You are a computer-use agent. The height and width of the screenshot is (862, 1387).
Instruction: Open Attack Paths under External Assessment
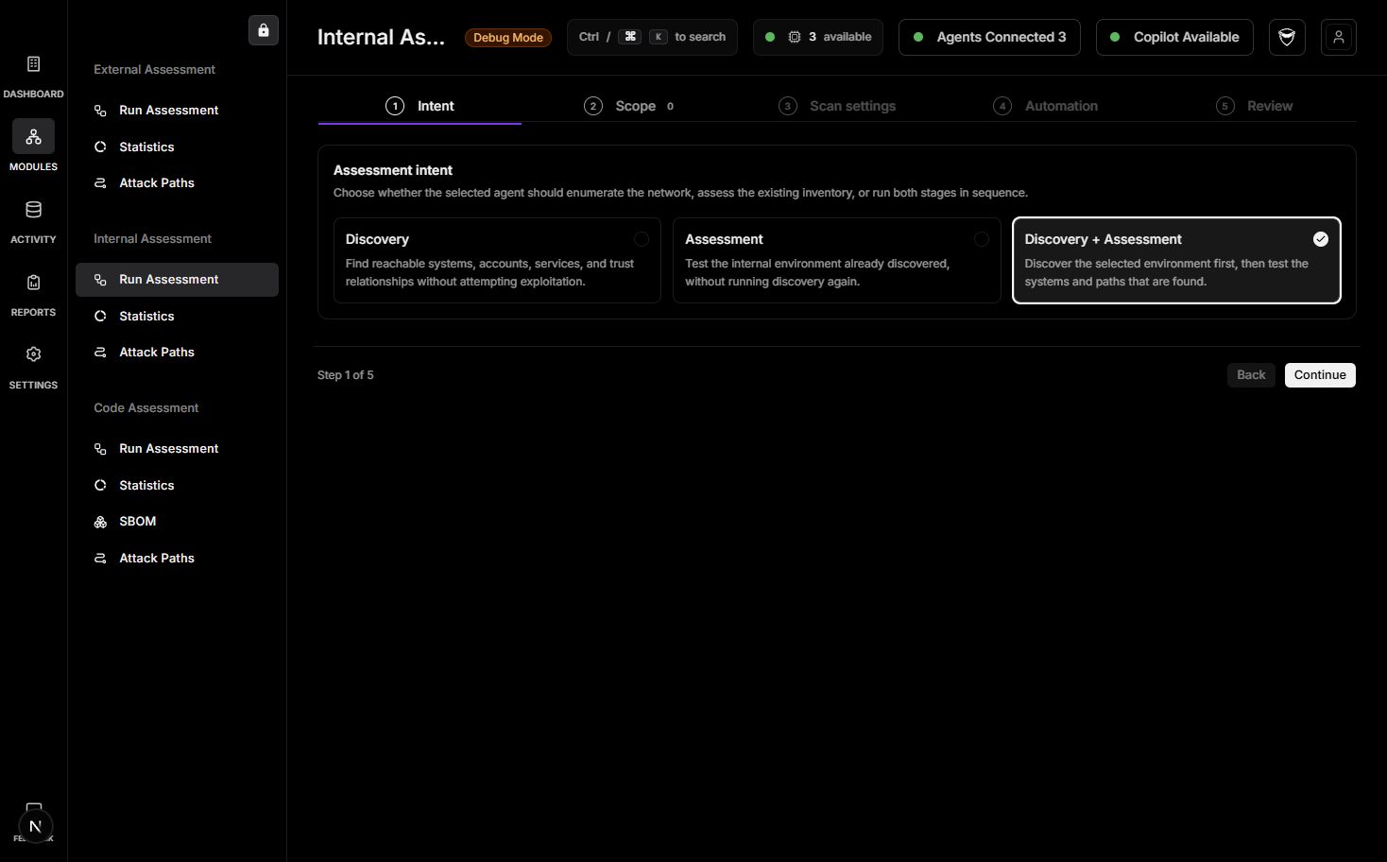(177, 183)
